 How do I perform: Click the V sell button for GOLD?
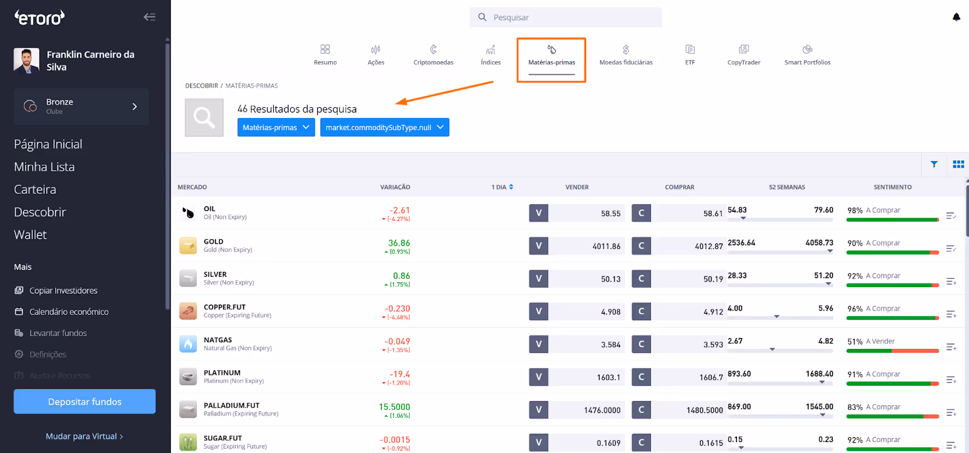pos(538,245)
